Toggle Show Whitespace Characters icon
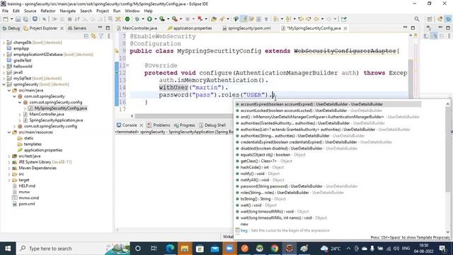 pos(266,19)
